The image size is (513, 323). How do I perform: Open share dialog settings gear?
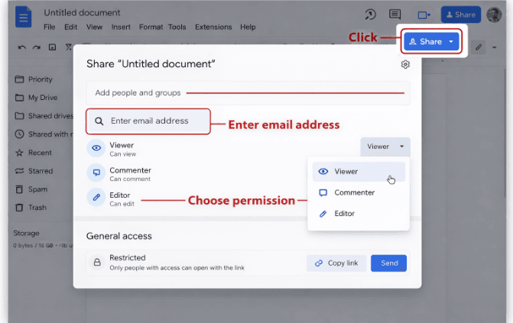pos(405,64)
